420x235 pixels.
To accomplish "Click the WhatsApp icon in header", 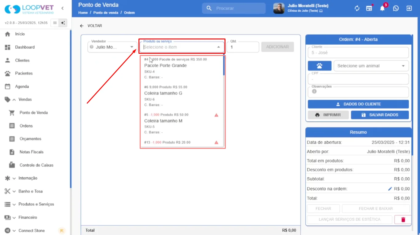I will (x=396, y=8).
